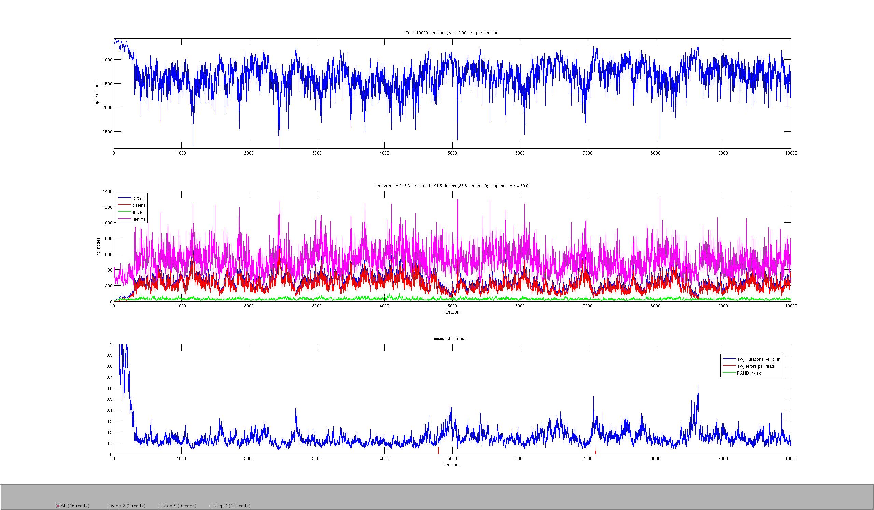Viewport: 874px width, 510px height.
Task: Click the 'mismatches counts' plot title
Action: pyautogui.click(x=452, y=339)
